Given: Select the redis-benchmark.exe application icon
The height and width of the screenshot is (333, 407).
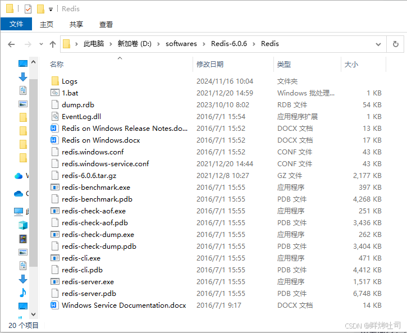Looking at the screenshot, I should tap(55, 187).
